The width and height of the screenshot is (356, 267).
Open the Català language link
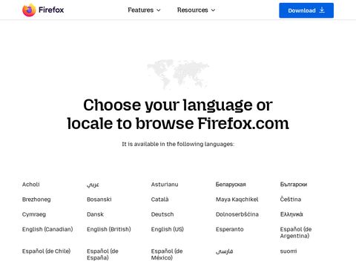[159, 200]
